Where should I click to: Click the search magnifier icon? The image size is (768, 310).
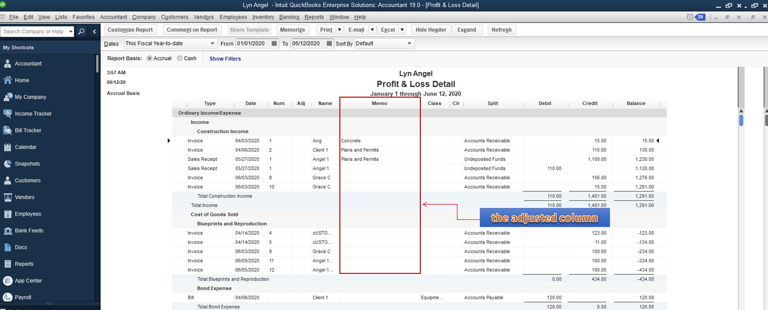81,31
